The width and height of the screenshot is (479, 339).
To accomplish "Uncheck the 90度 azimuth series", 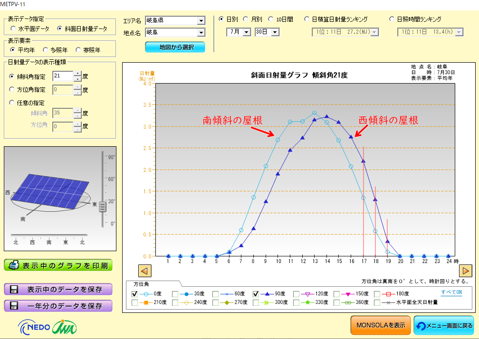I will [256, 294].
